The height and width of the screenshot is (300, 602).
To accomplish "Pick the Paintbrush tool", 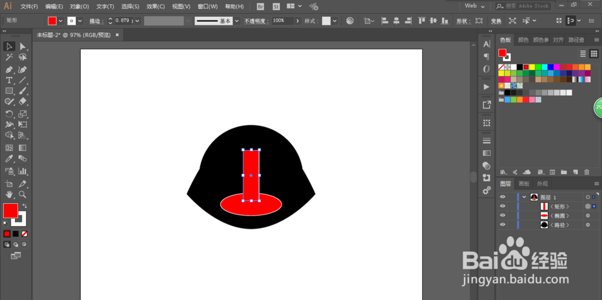I will (23, 91).
